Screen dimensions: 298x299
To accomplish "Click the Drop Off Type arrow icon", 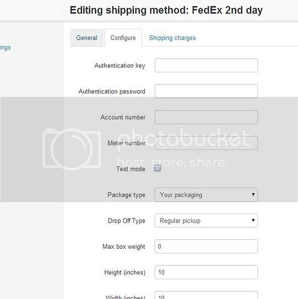I will pyautogui.click(x=253, y=220).
